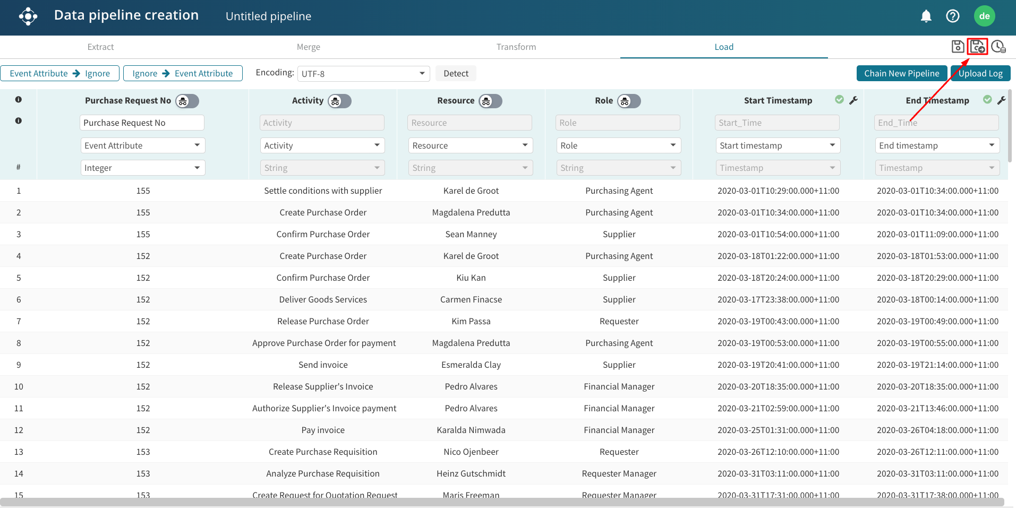The height and width of the screenshot is (510, 1016).
Task: Click the save pipeline floppy disk icon
Action: tap(958, 47)
